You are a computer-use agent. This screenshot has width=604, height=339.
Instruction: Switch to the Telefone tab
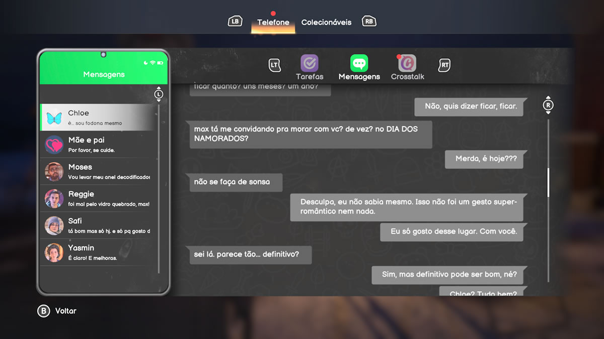[273, 22]
